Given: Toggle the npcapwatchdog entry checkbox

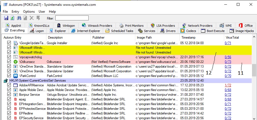Looking at the screenshot, I should point(9,57).
